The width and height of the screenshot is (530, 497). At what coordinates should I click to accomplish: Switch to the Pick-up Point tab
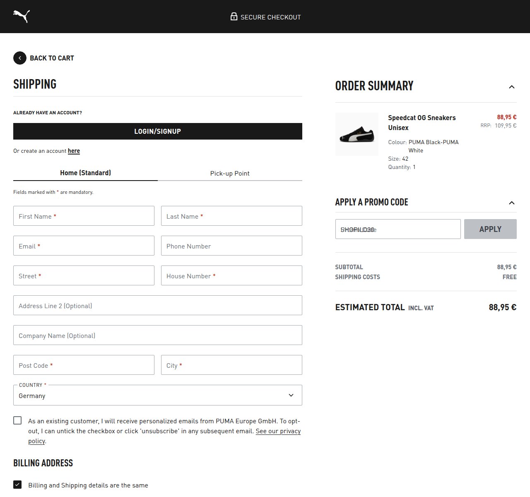point(230,173)
